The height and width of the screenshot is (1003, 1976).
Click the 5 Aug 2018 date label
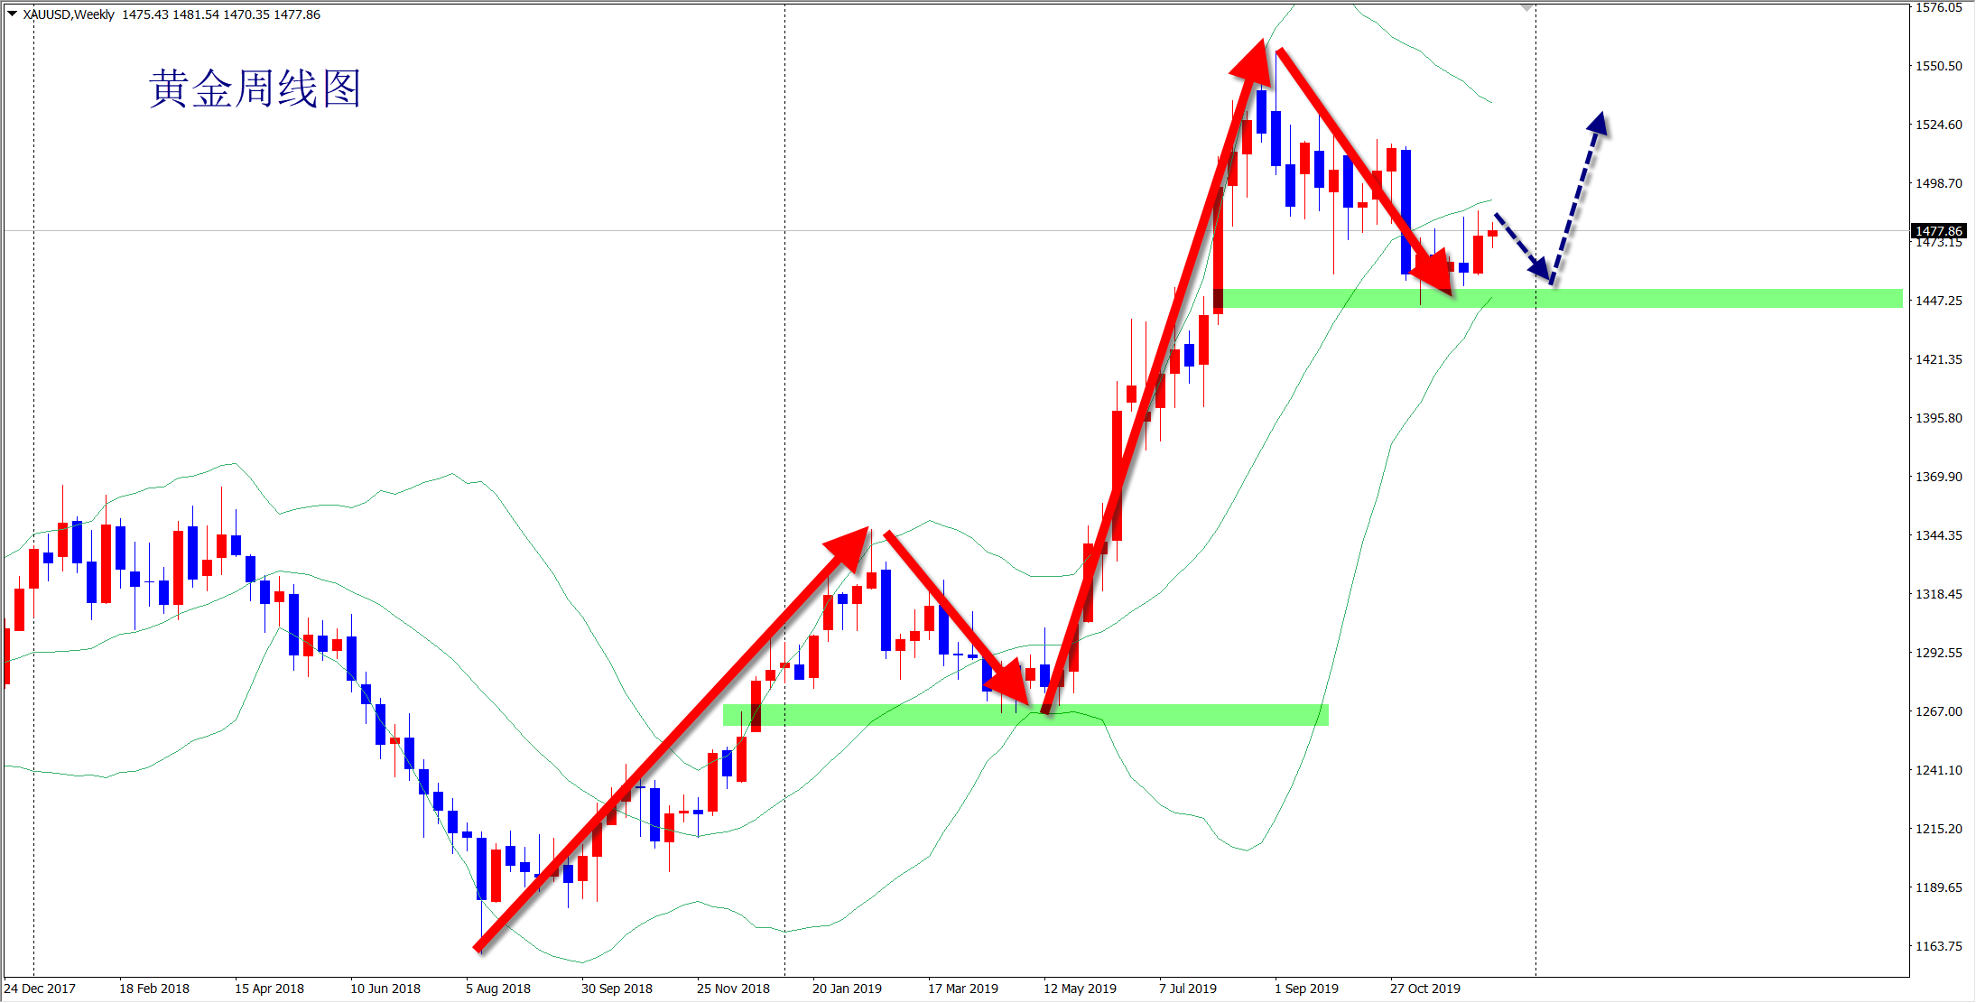[498, 989]
